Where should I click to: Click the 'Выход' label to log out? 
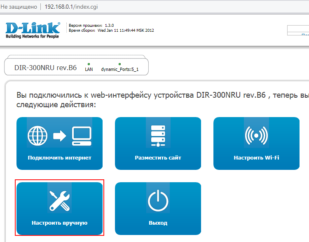pos(158,223)
